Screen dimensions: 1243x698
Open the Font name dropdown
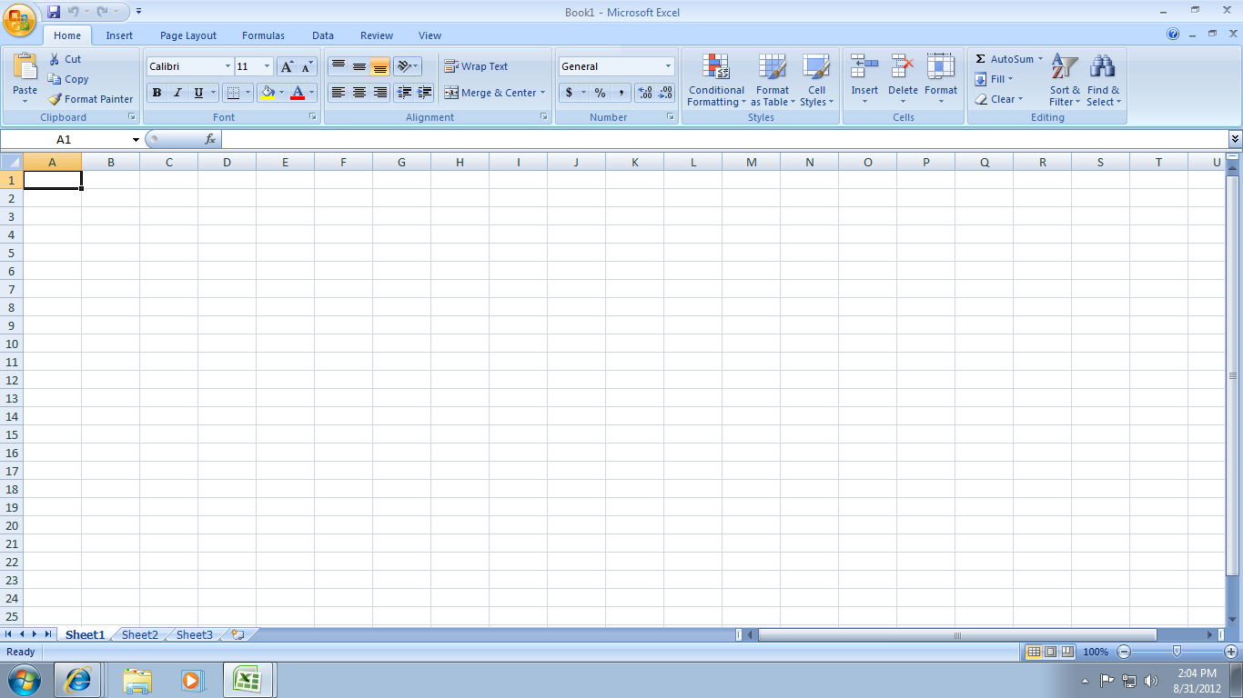[228, 65]
